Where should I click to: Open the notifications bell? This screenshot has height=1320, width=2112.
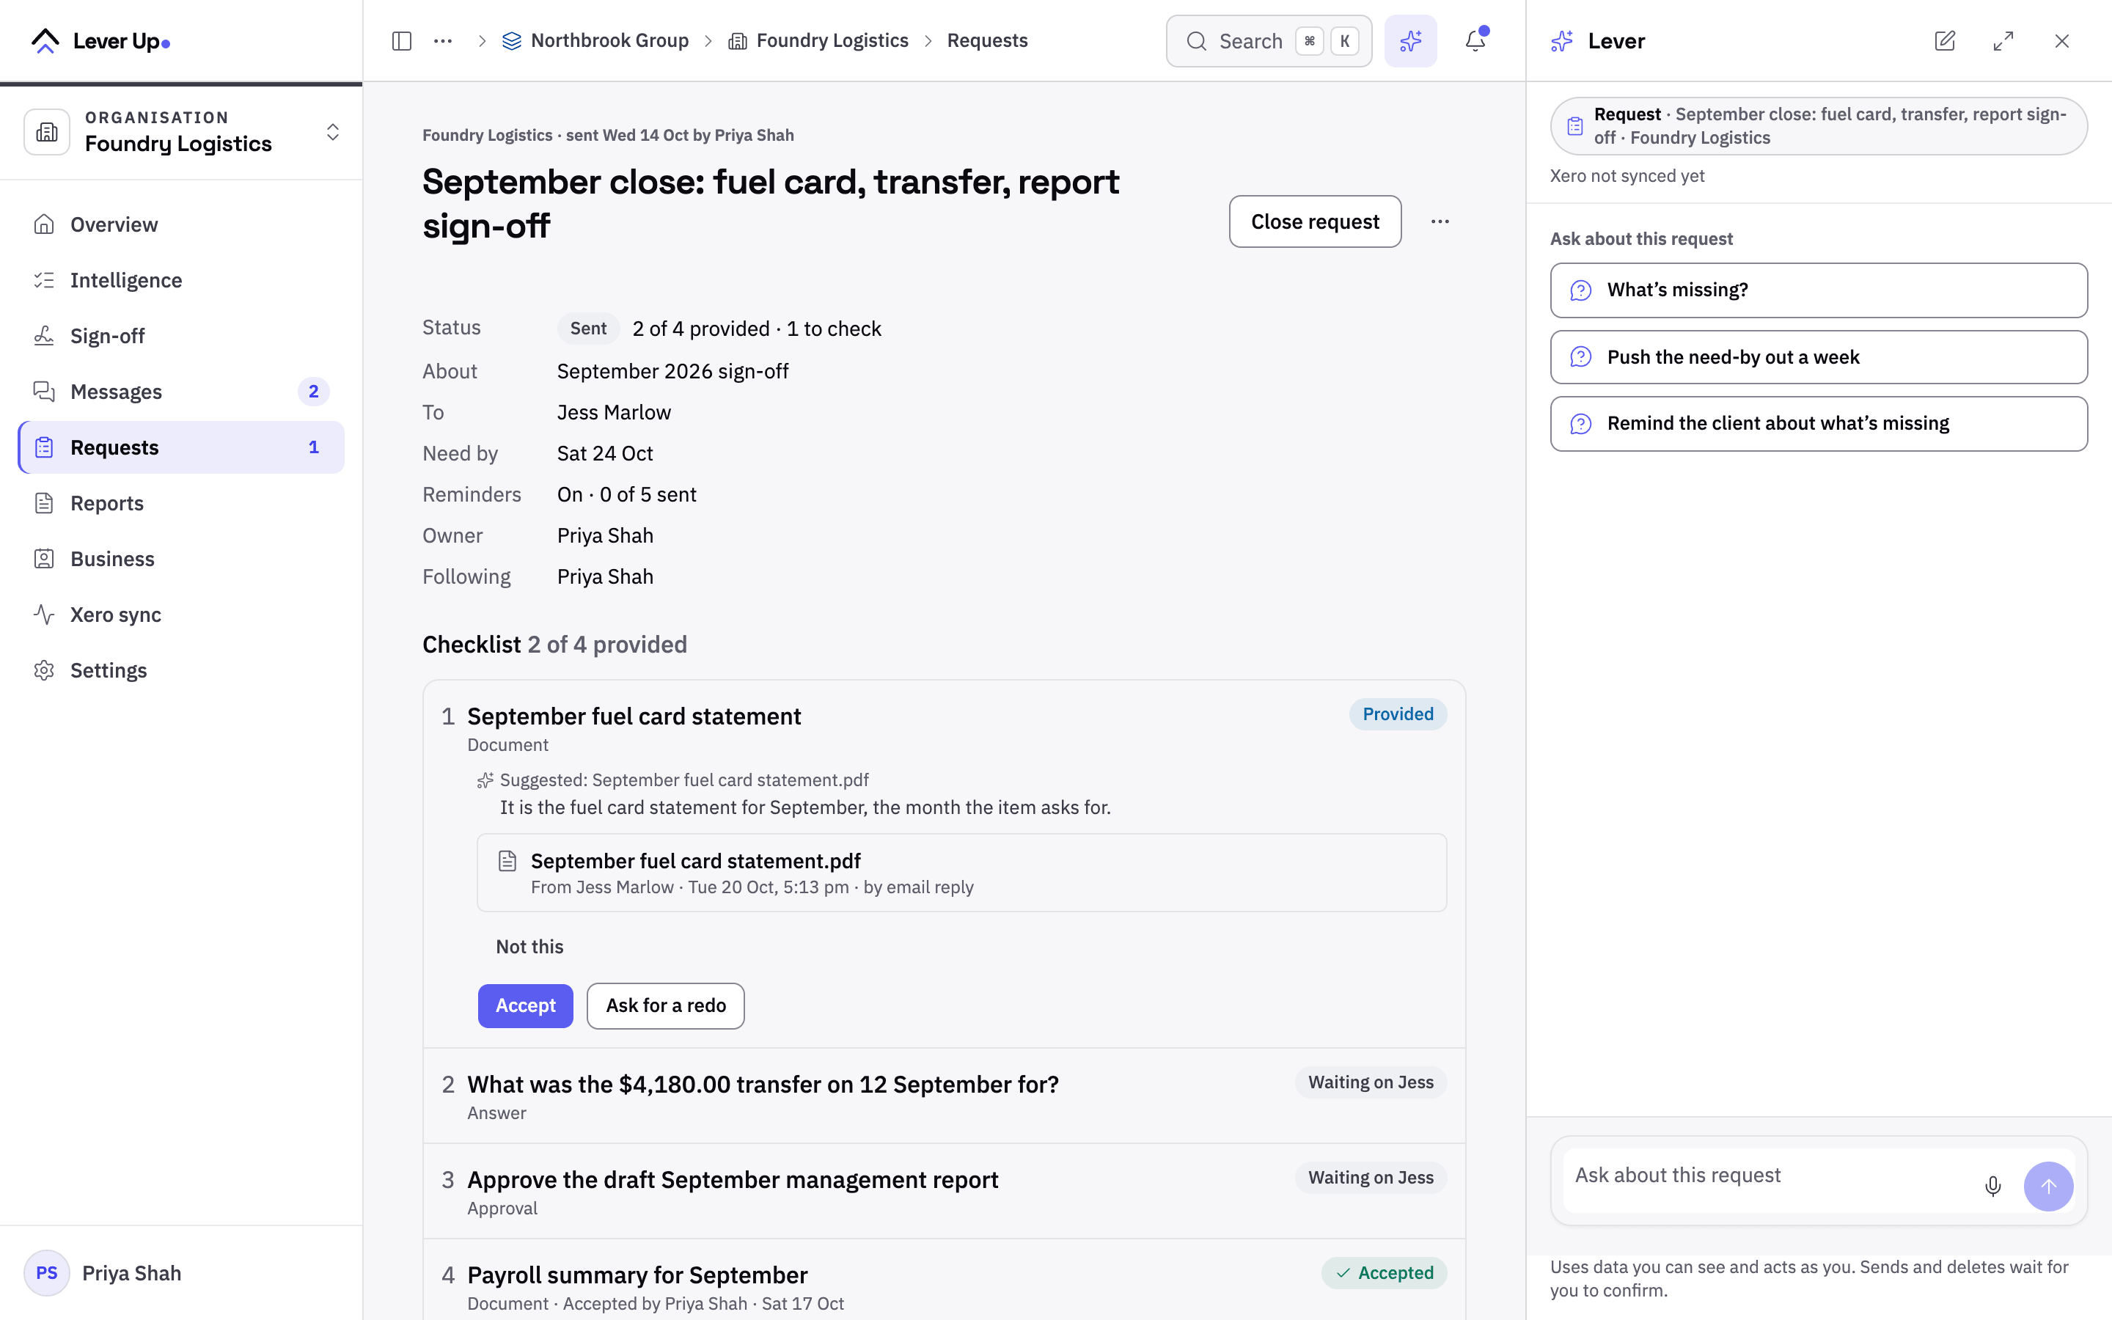coord(1475,41)
